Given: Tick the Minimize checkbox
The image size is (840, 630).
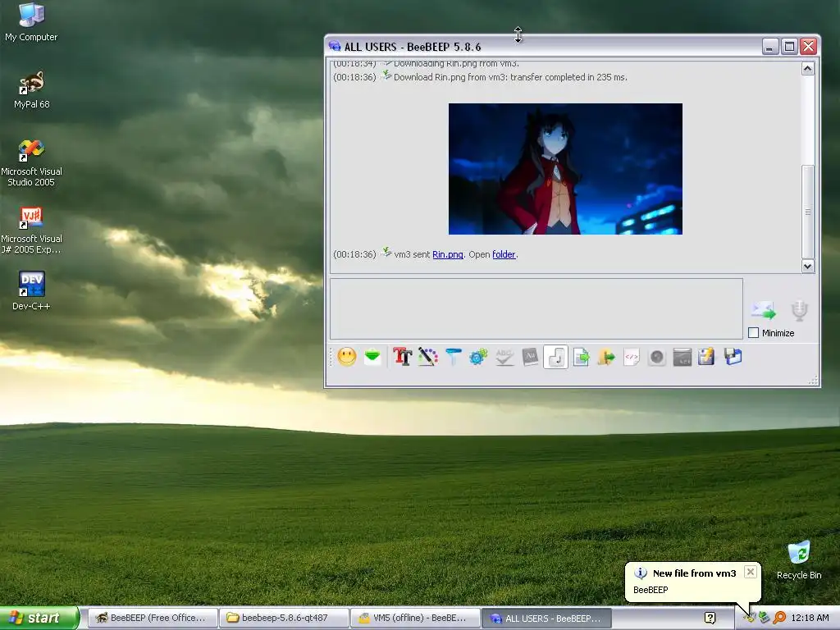Looking at the screenshot, I should point(753,333).
